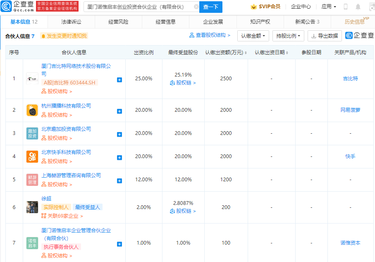The image size is (375, 262).
Task: Click the 查一下 search button
Action: (x=212, y=7)
